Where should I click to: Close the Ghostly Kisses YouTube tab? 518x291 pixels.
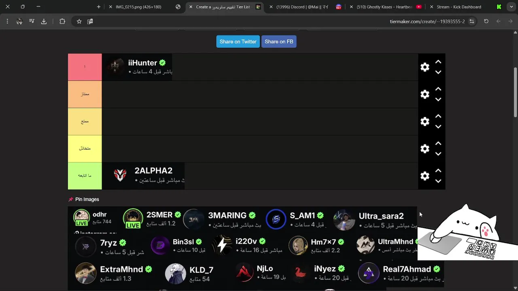pyautogui.click(x=351, y=7)
